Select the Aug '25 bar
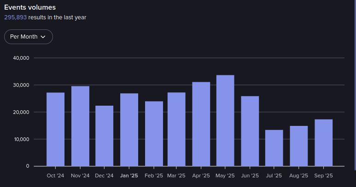The width and height of the screenshot is (356, 187). 298,146
